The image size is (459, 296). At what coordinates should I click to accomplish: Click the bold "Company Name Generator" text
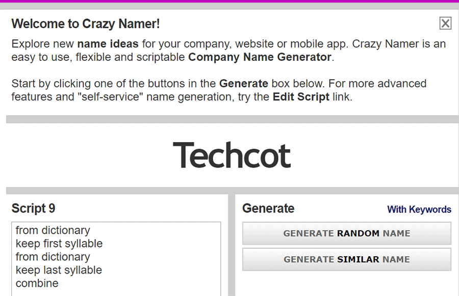point(260,57)
